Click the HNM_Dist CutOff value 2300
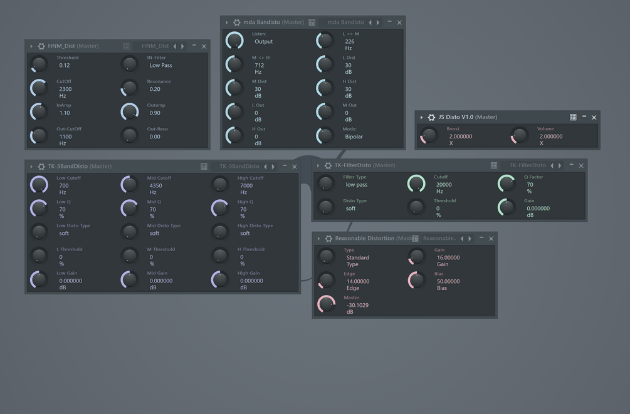The width and height of the screenshot is (630, 414). [65, 89]
